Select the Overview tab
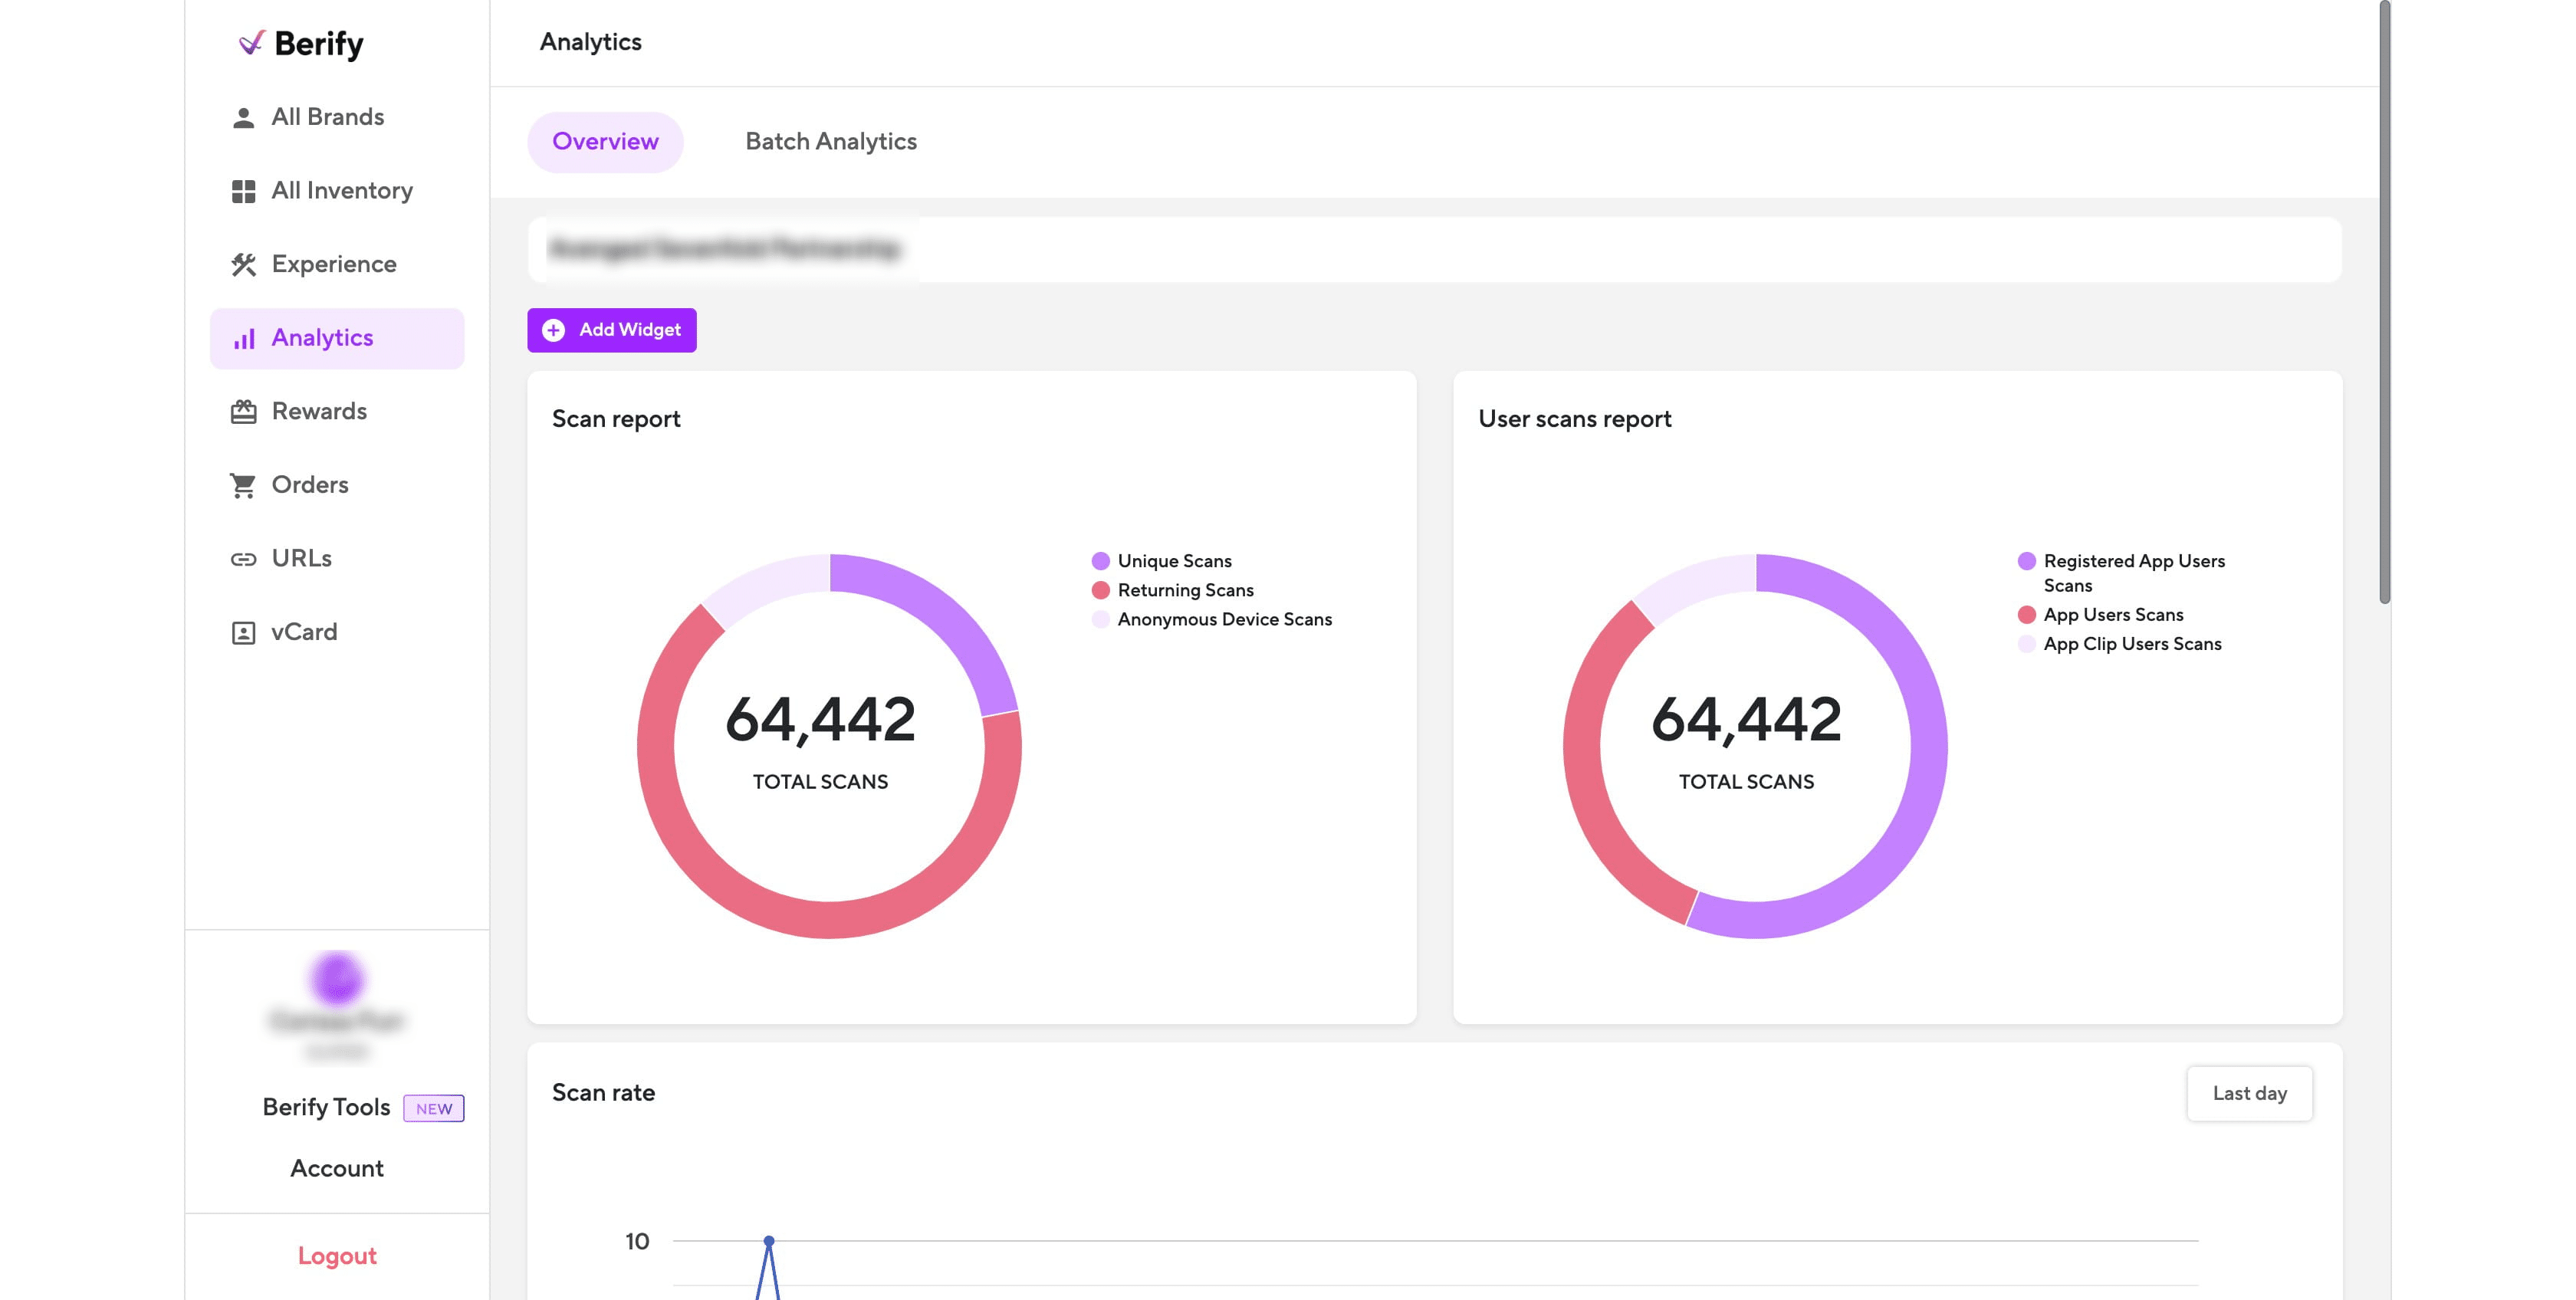2576x1300 pixels. tap(605, 141)
